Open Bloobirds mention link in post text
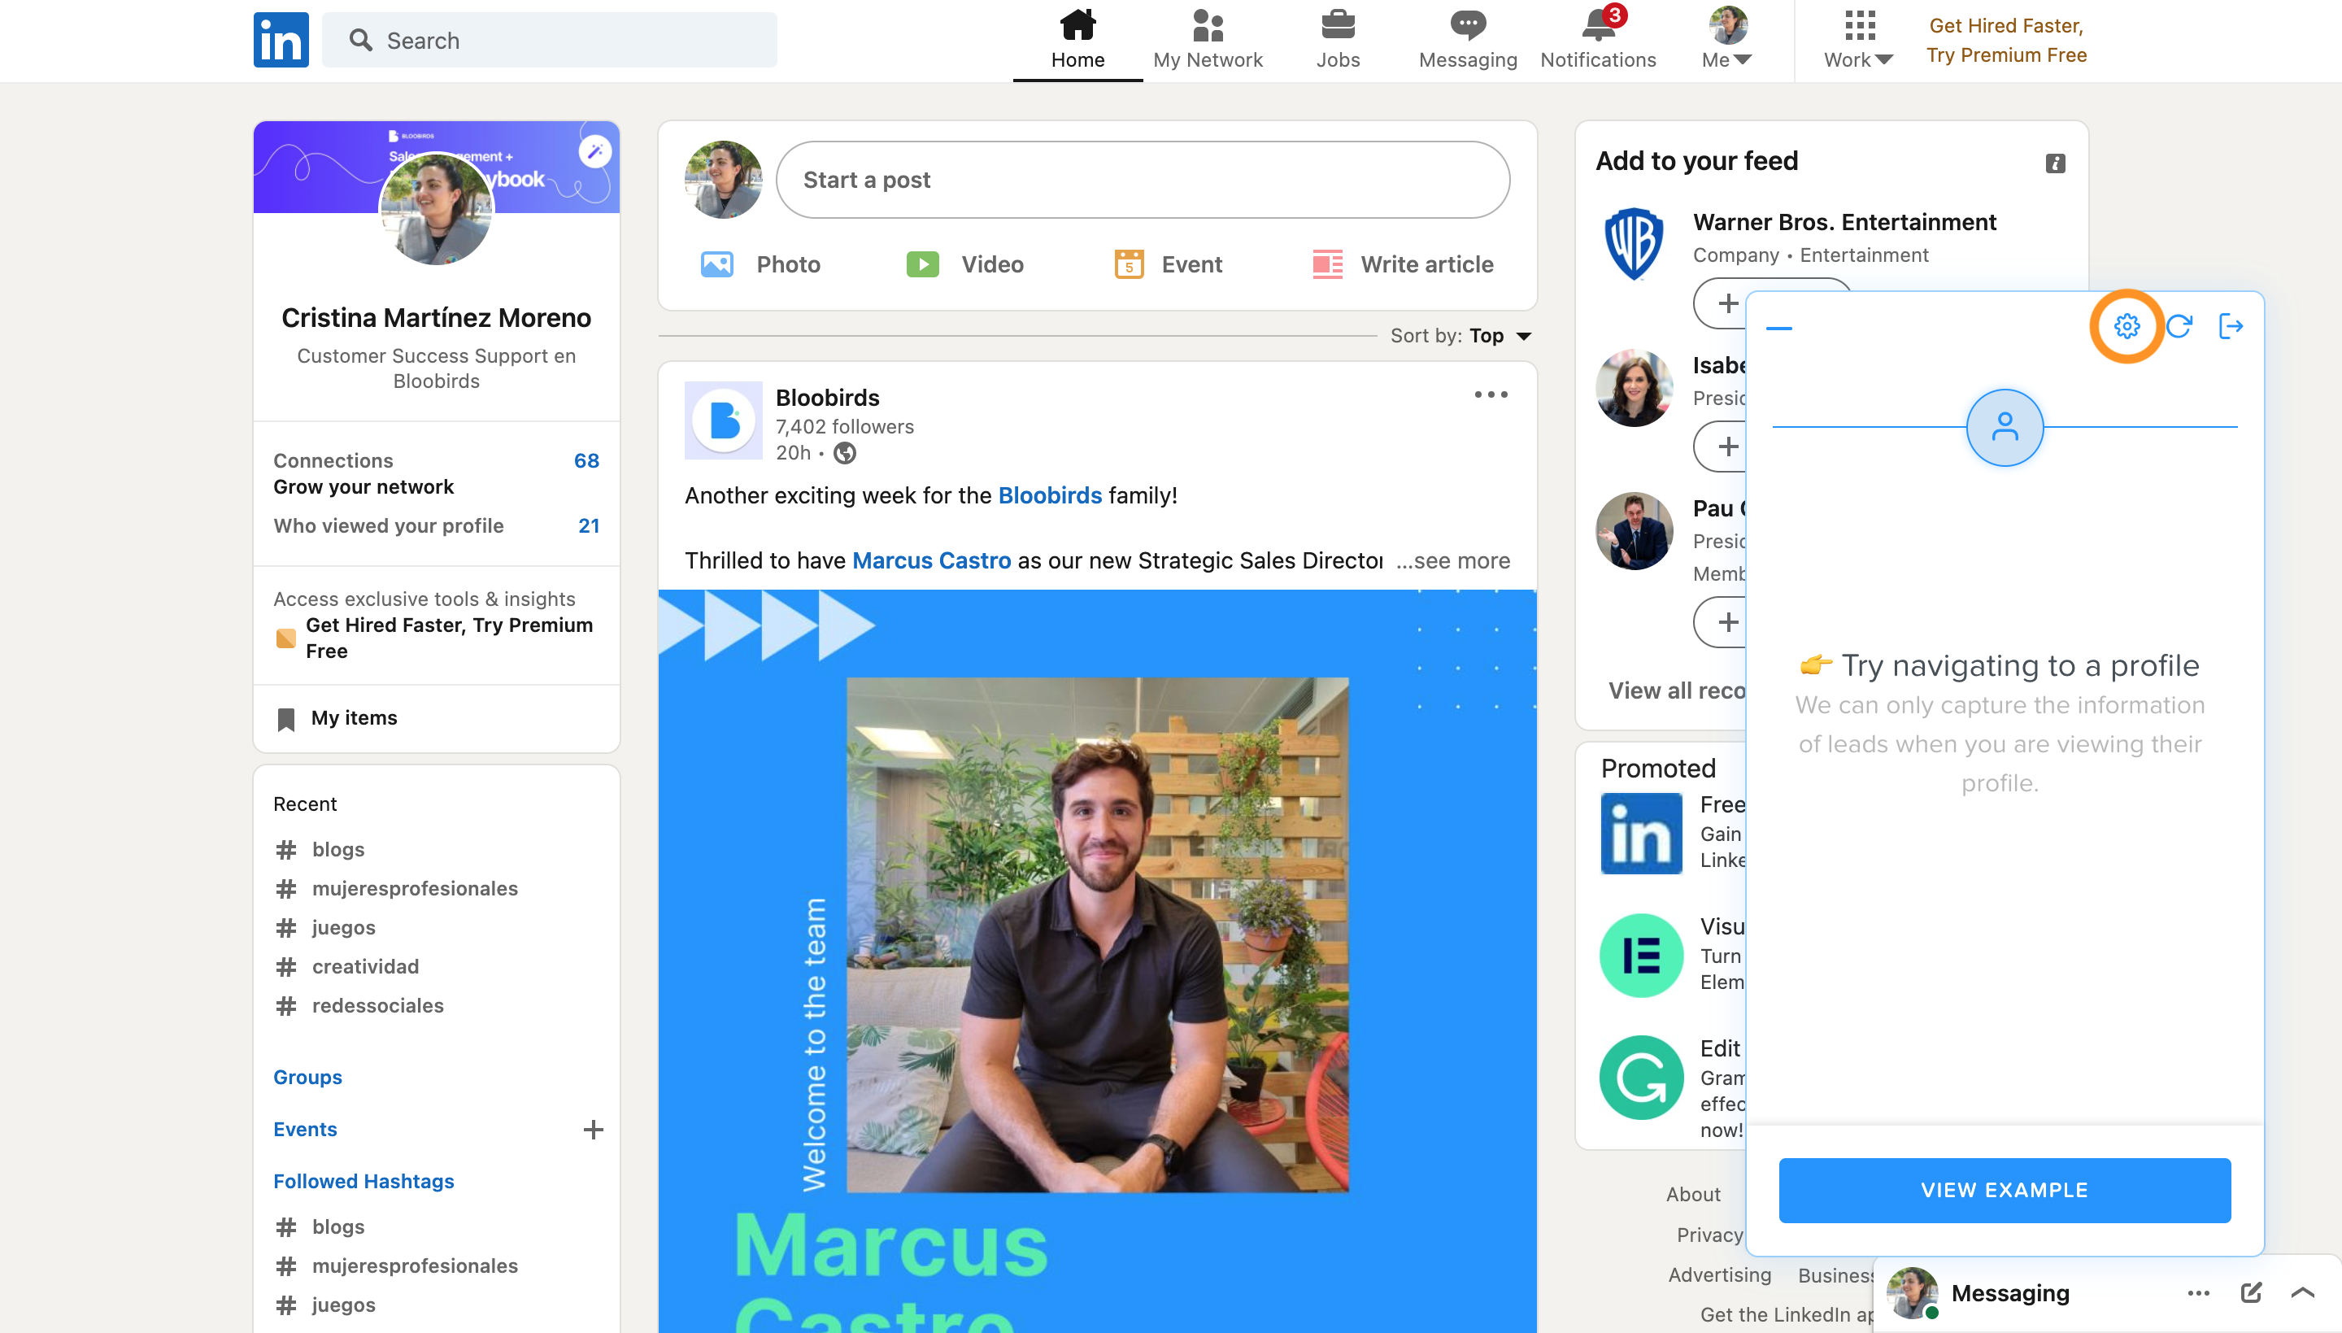This screenshot has height=1333, width=2342. click(x=1050, y=495)
